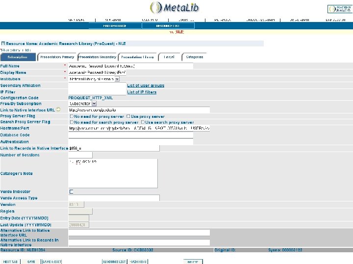Select Use proxy server option
353x264 pixels.
(128, 116)
